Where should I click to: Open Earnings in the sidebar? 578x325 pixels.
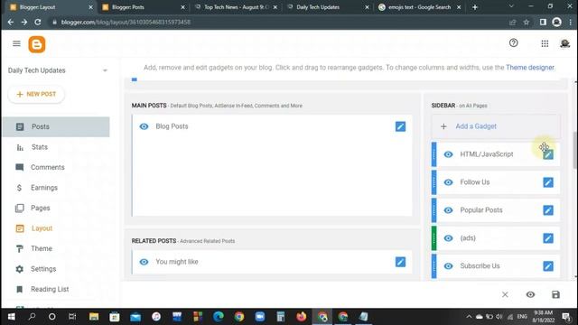point(56,188)
